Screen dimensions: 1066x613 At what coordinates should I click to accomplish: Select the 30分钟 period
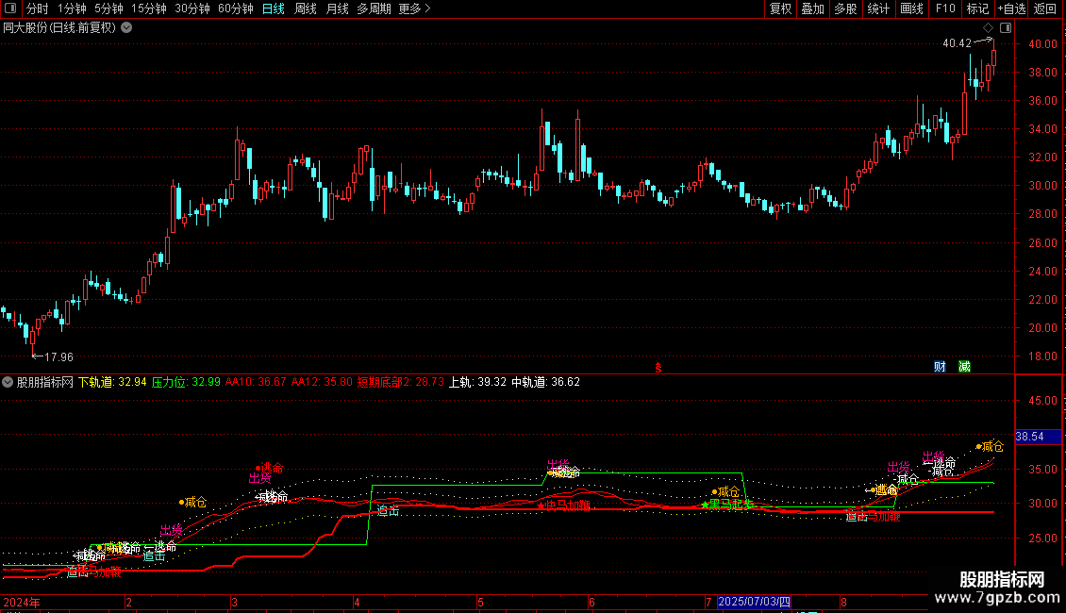[x=192, y=8]
